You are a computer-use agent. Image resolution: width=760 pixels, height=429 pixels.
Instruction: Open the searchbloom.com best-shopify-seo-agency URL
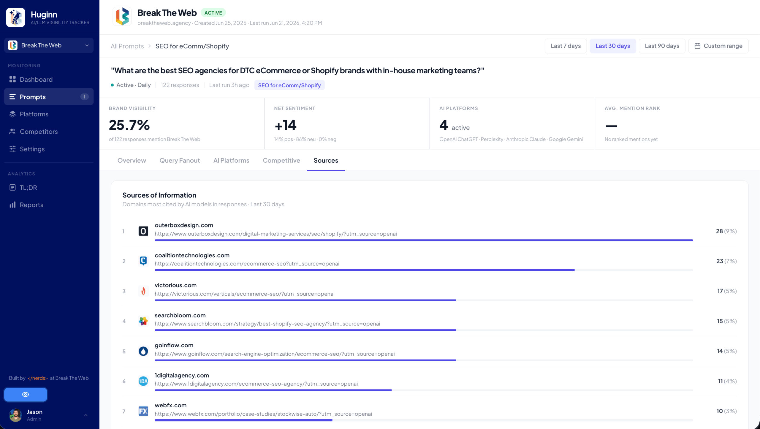(267, 324)
